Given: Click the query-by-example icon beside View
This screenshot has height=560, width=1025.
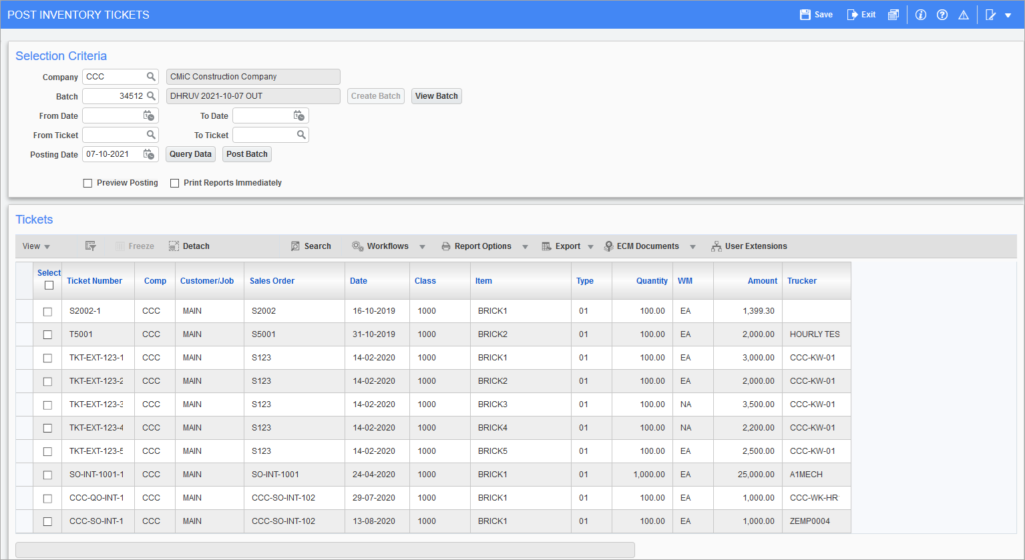Looking at the screenshot, I should pos(91,246).
